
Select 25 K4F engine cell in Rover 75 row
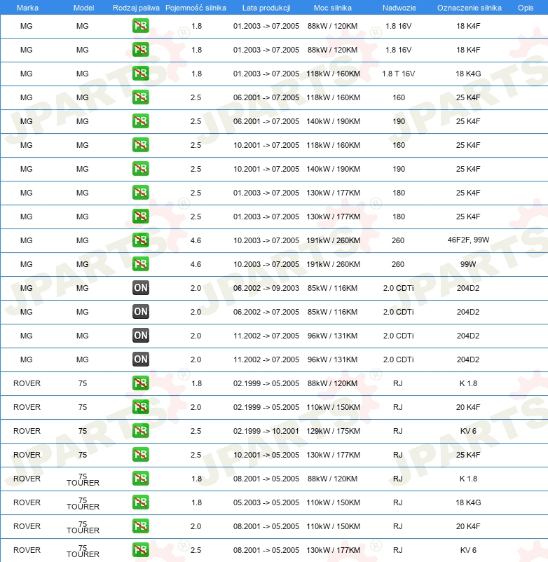[x=468, y=455]
